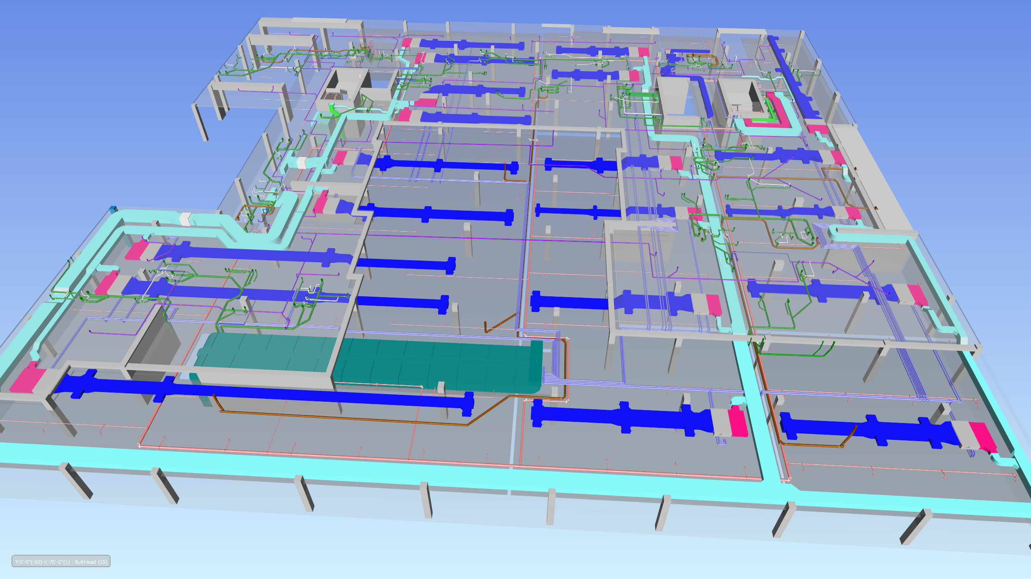Select the bright green segment inside the cyan U-shaped duct
1031x579 pixels.
(x=762, y=120)
